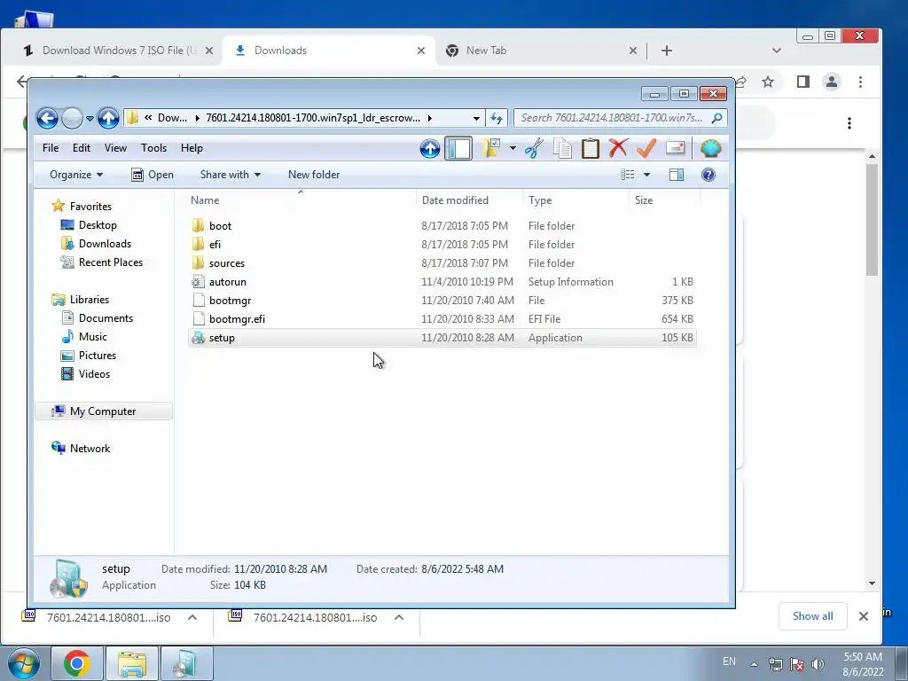The image size is (908, 681).
Task: Click the envelope E-mail icon
Action: pos(675,148)
